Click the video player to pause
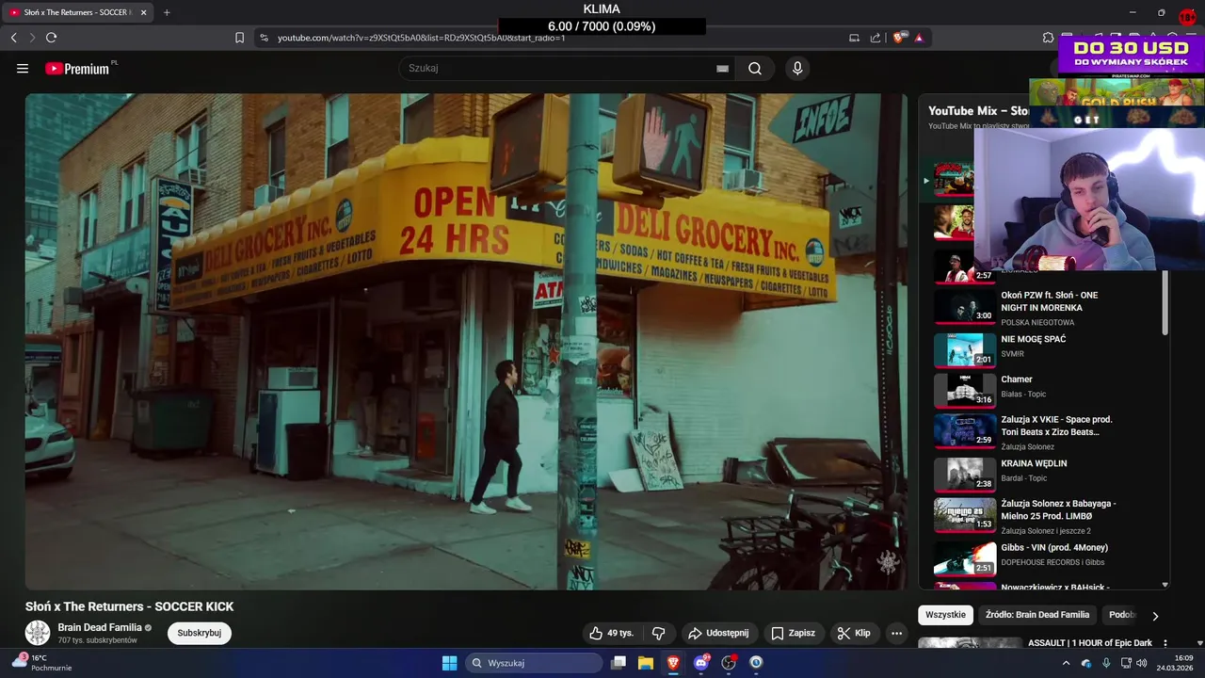Viewport: 1205px width, 678px height. pos(466,341)
